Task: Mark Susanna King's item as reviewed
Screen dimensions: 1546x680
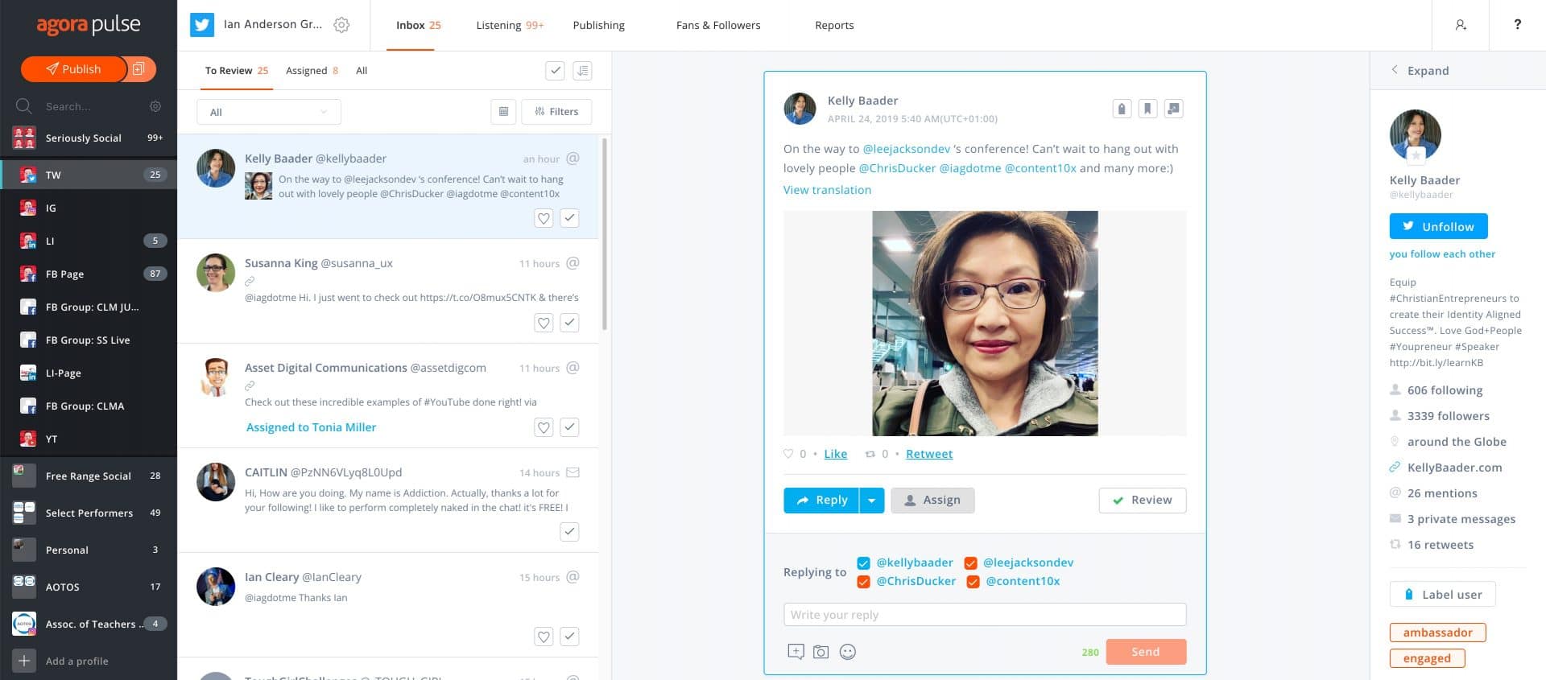Action: (x=569, y=323)
